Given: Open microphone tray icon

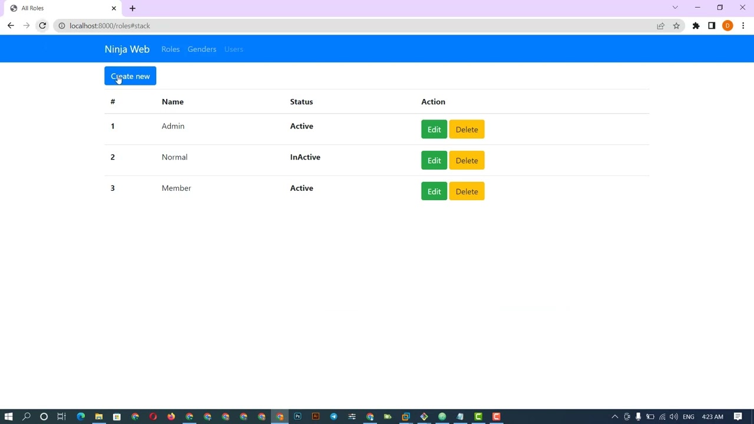Looking at the screenshot, I should (x=638, y=417).
